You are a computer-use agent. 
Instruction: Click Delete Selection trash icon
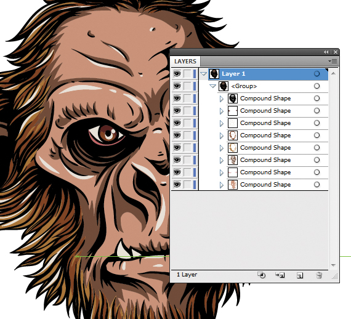[x=319, y=275]
